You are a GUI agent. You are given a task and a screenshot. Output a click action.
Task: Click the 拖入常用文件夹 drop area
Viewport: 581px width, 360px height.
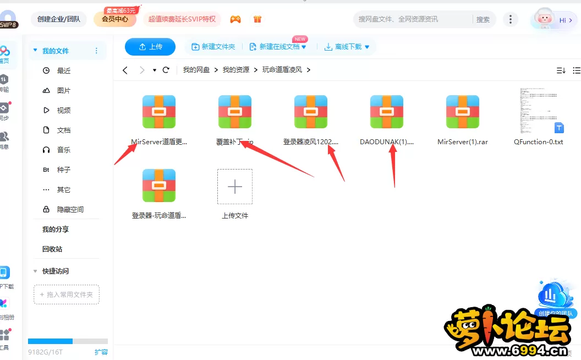pyautogui.click(x=67, y=294)
